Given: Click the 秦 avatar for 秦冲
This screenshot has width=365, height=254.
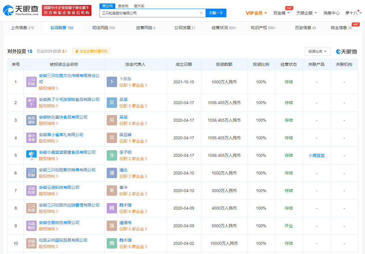Looking at the screenshot, I should (x=112, y=191).
